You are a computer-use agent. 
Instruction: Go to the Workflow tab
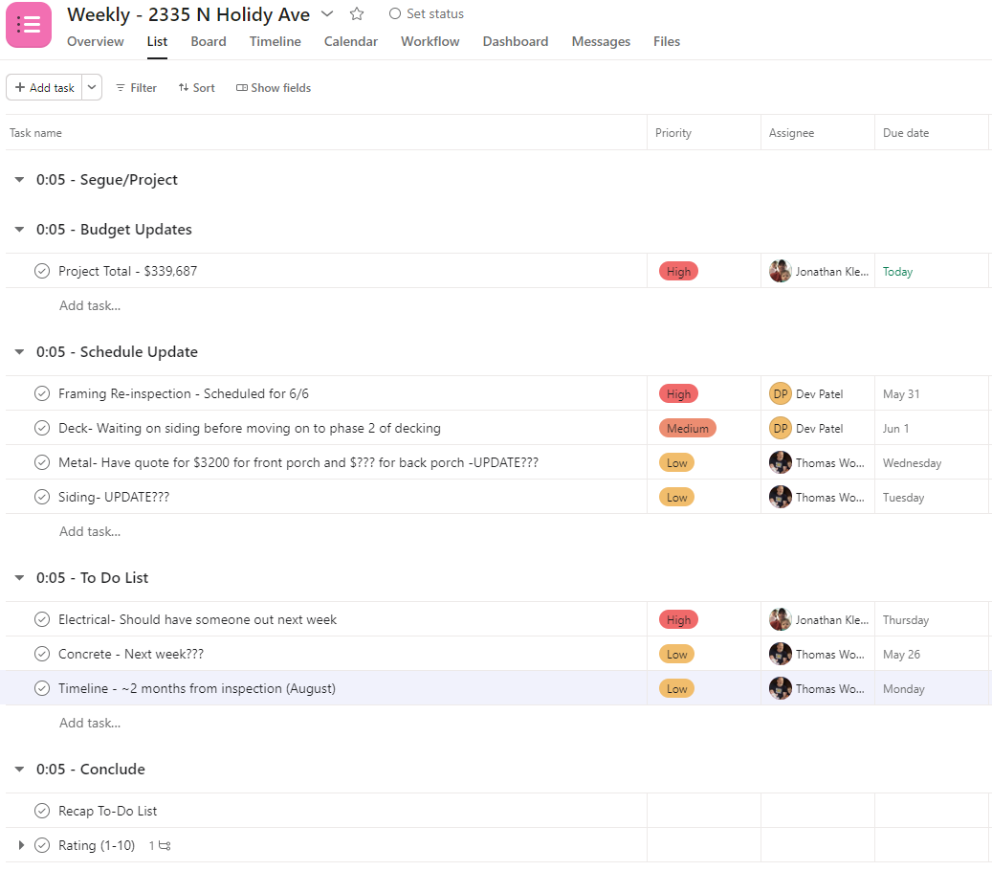(x=430, y=41)
